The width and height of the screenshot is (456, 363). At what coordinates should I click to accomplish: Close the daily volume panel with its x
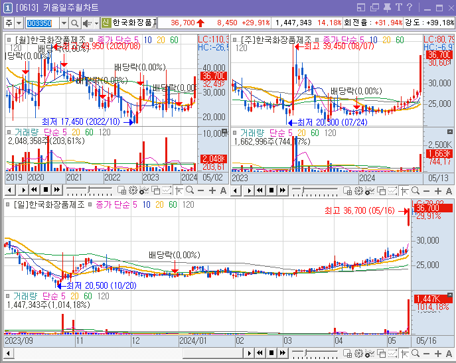click(x=450, y=295)
